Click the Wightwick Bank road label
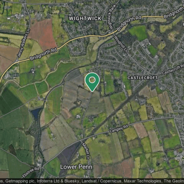The width and height of the screenshot is (184, 184). click(112, 17)
